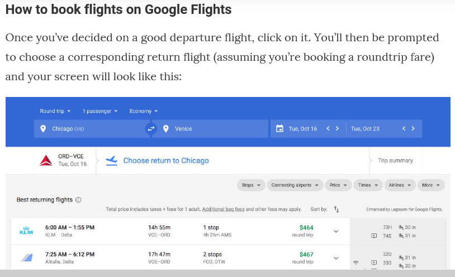The height and width of the screenshot is (277, 455).
Task: Open the Additional bag fees link
Action: (223, 209)
